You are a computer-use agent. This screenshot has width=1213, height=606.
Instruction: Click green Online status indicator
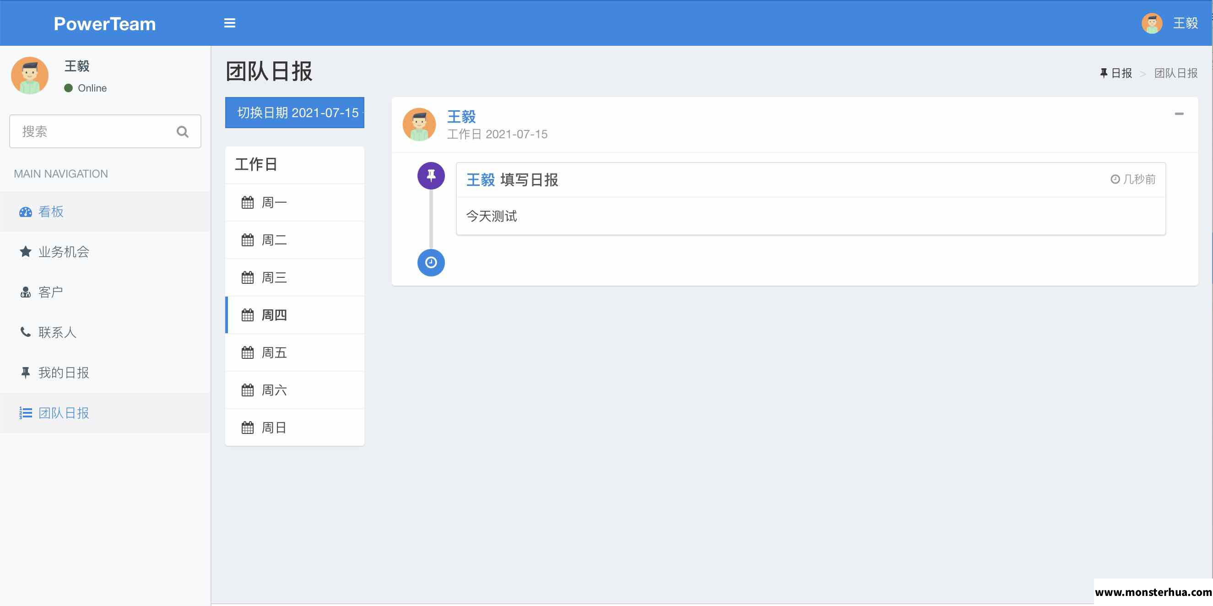click(68, 88)
